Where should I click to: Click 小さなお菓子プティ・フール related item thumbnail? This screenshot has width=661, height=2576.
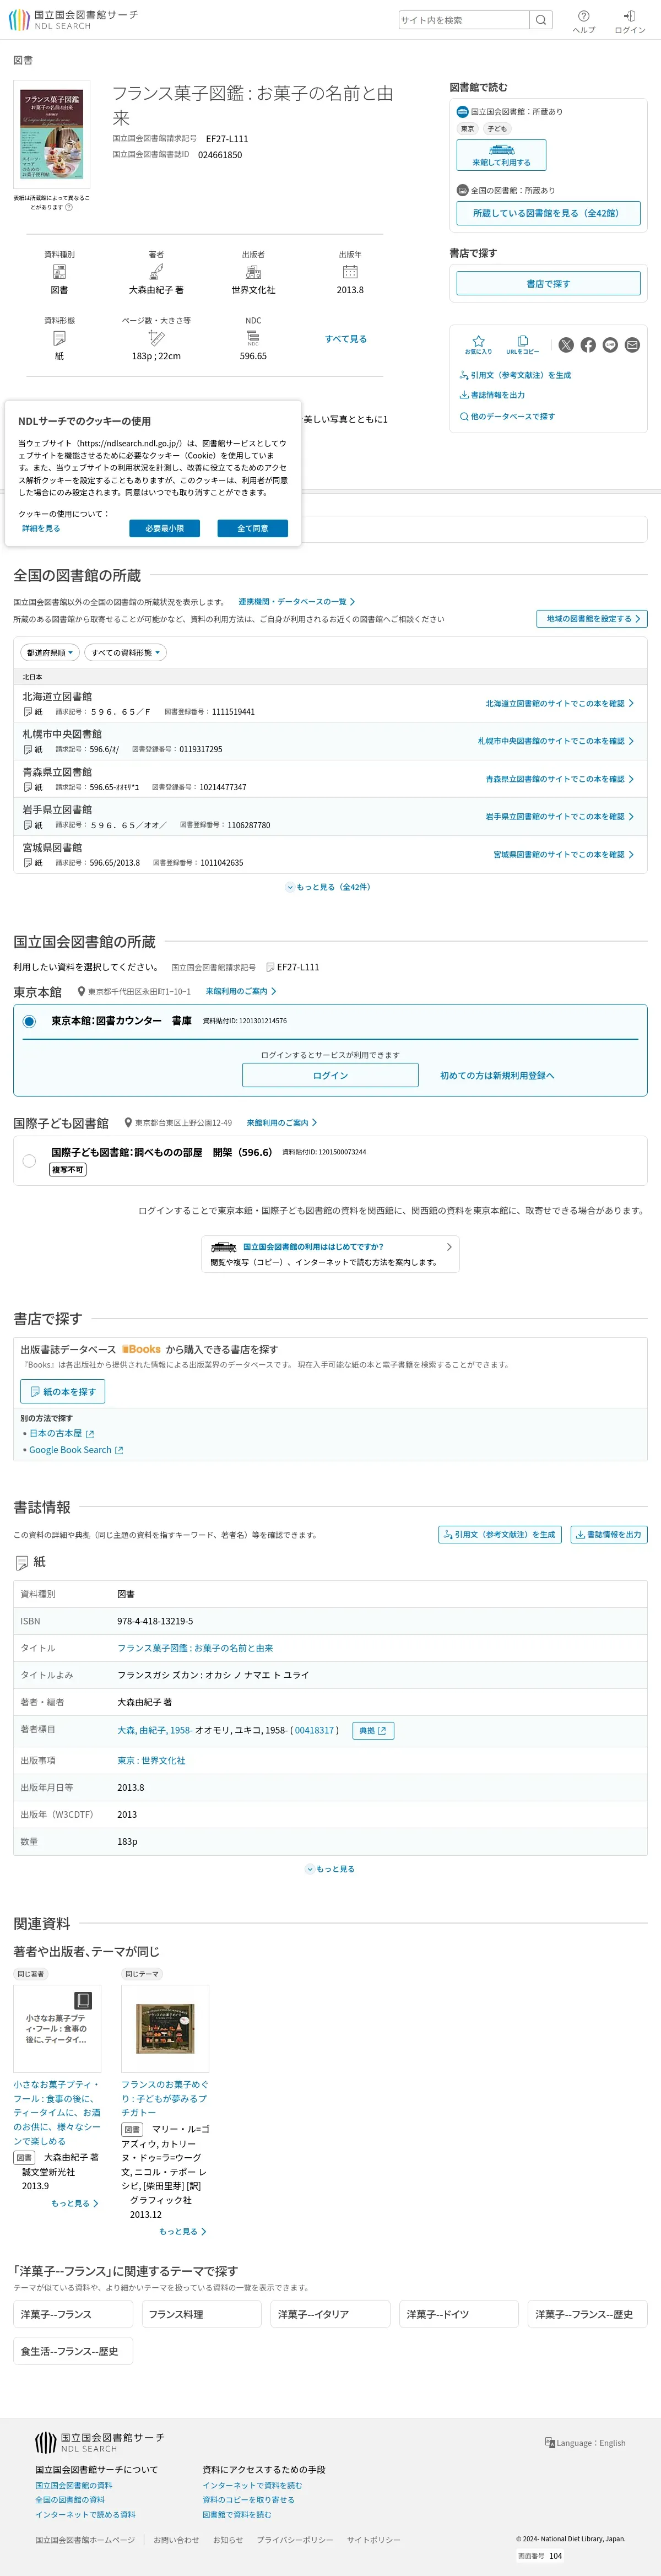point(57,2028)
